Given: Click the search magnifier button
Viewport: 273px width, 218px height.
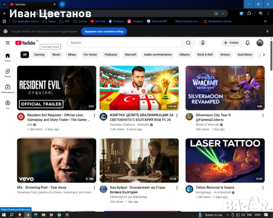Looking at the screenshot, I should 188,43.
